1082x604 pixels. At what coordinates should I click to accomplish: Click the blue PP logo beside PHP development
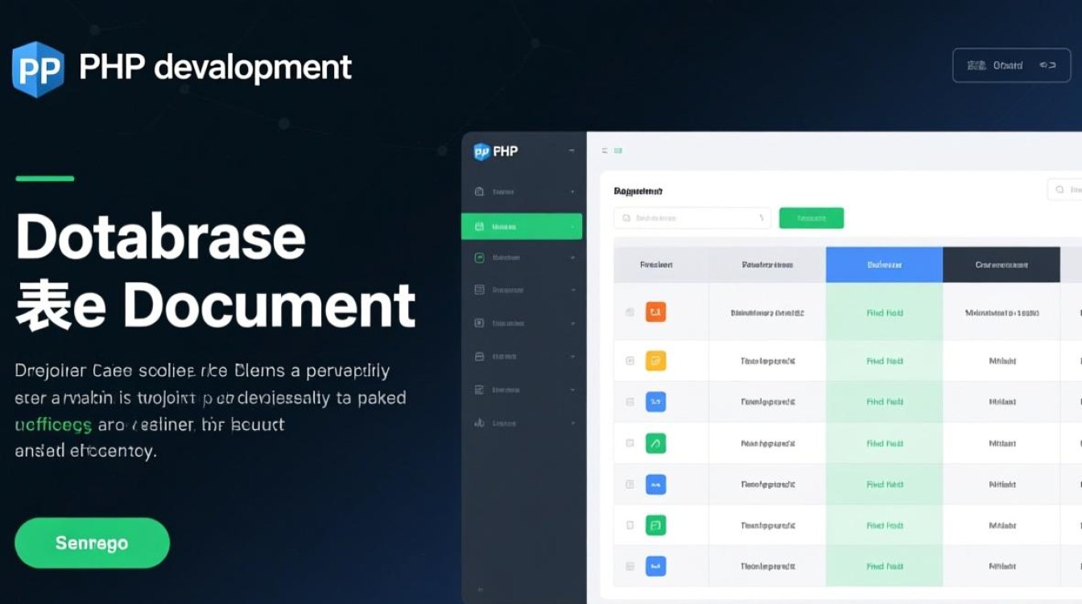tap(38, 70)
